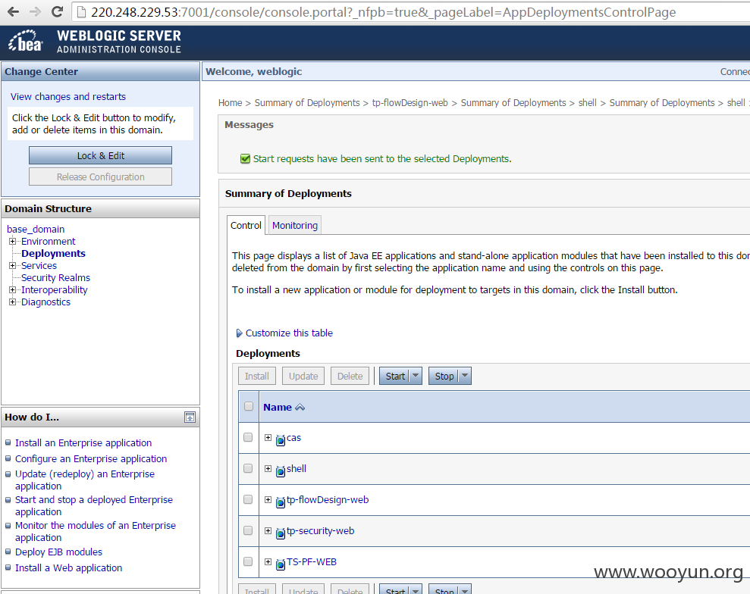Screen dimensions: 750x594
Task: Expand the Interoperability tree node
Action: (12, 289)
